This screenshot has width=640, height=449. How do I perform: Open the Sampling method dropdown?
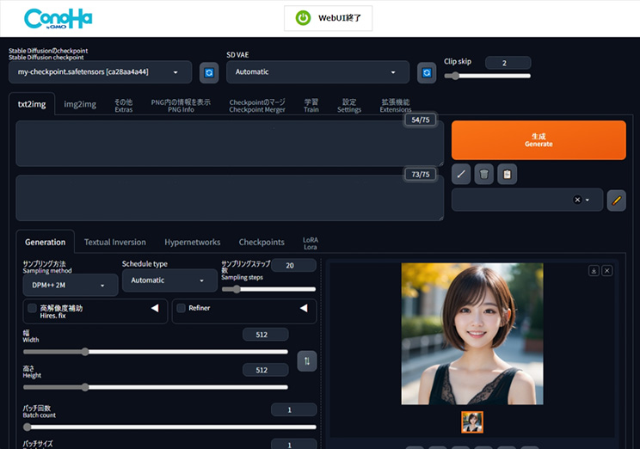tap(70, 285)
